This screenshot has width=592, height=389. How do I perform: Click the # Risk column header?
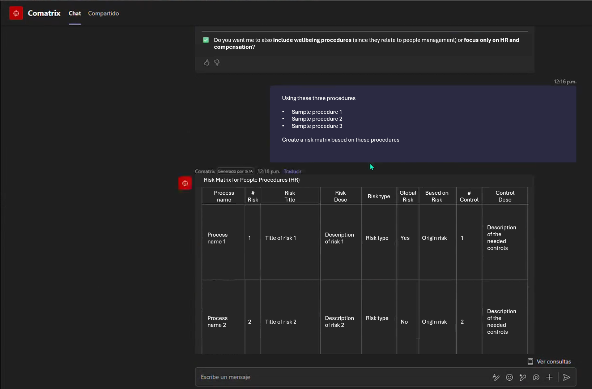pos(253,196)
